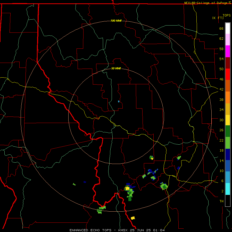Click the "10" legend value
This screenshot has height=232, width=232.
[221, 171]
